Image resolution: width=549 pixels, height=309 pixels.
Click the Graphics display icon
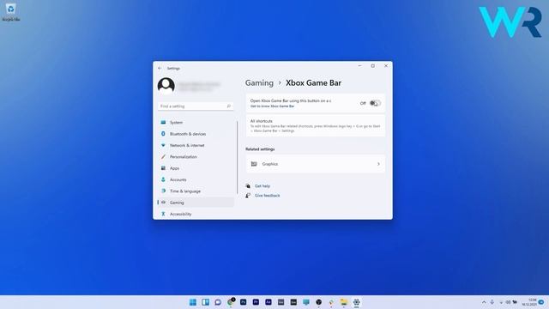[x=254, y=164]
